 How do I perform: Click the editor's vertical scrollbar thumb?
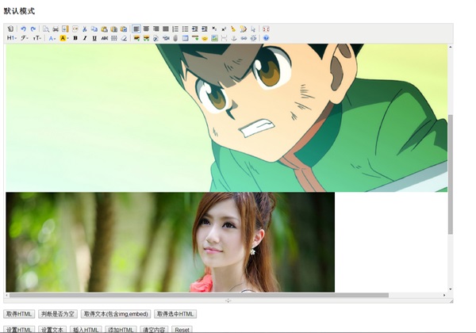pos(450,174)
